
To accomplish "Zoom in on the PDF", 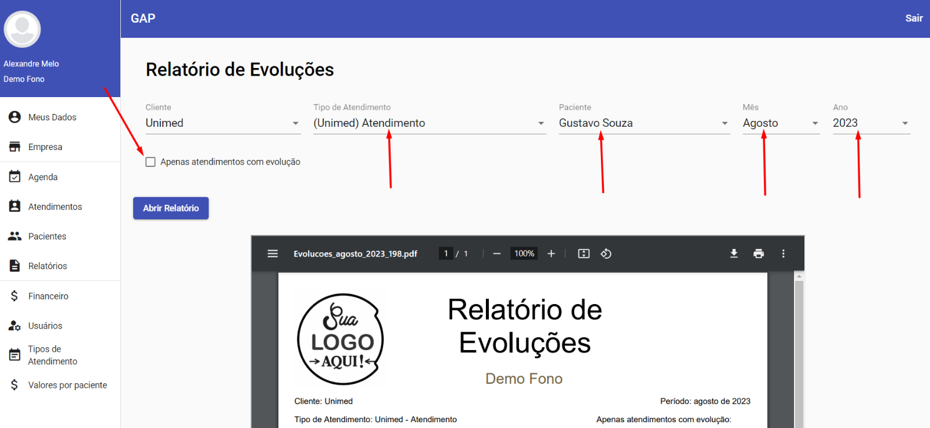I will coord(551,254).
